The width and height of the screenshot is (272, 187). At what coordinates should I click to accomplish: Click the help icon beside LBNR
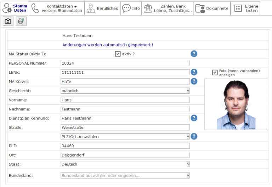[194, 72]
